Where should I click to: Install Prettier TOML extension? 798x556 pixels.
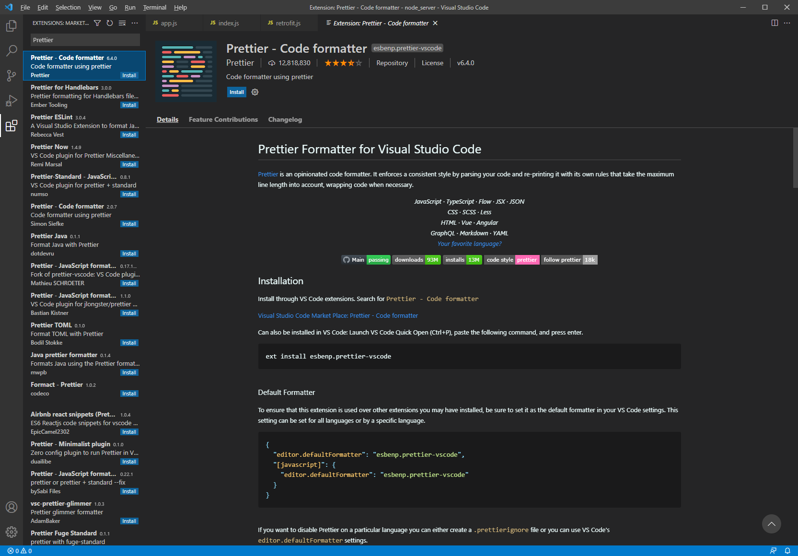[129, 343]
